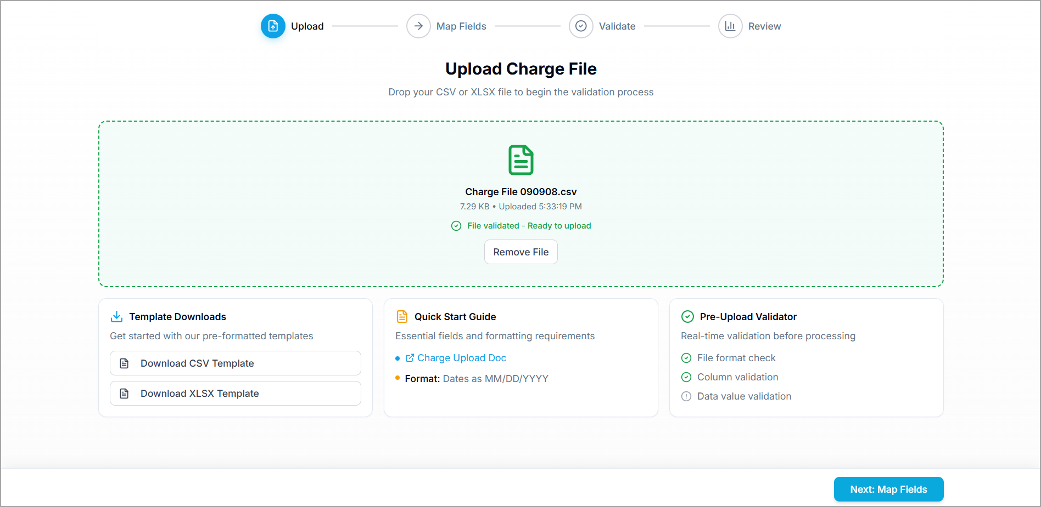Screen dimensions: 1041x507
Task: Click the Quick Start Guide document icon
Action: [402, 317]
